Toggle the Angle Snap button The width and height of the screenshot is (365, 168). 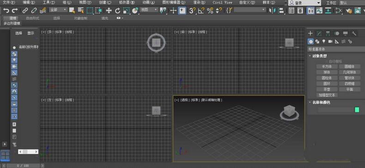(201, 11)
